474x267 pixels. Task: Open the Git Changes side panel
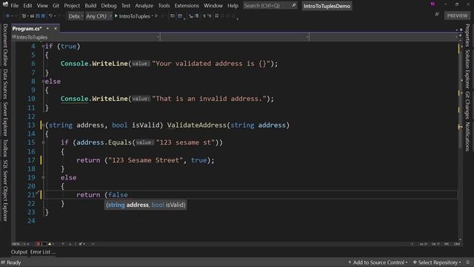pyautogui.click(x=467, y=105)
